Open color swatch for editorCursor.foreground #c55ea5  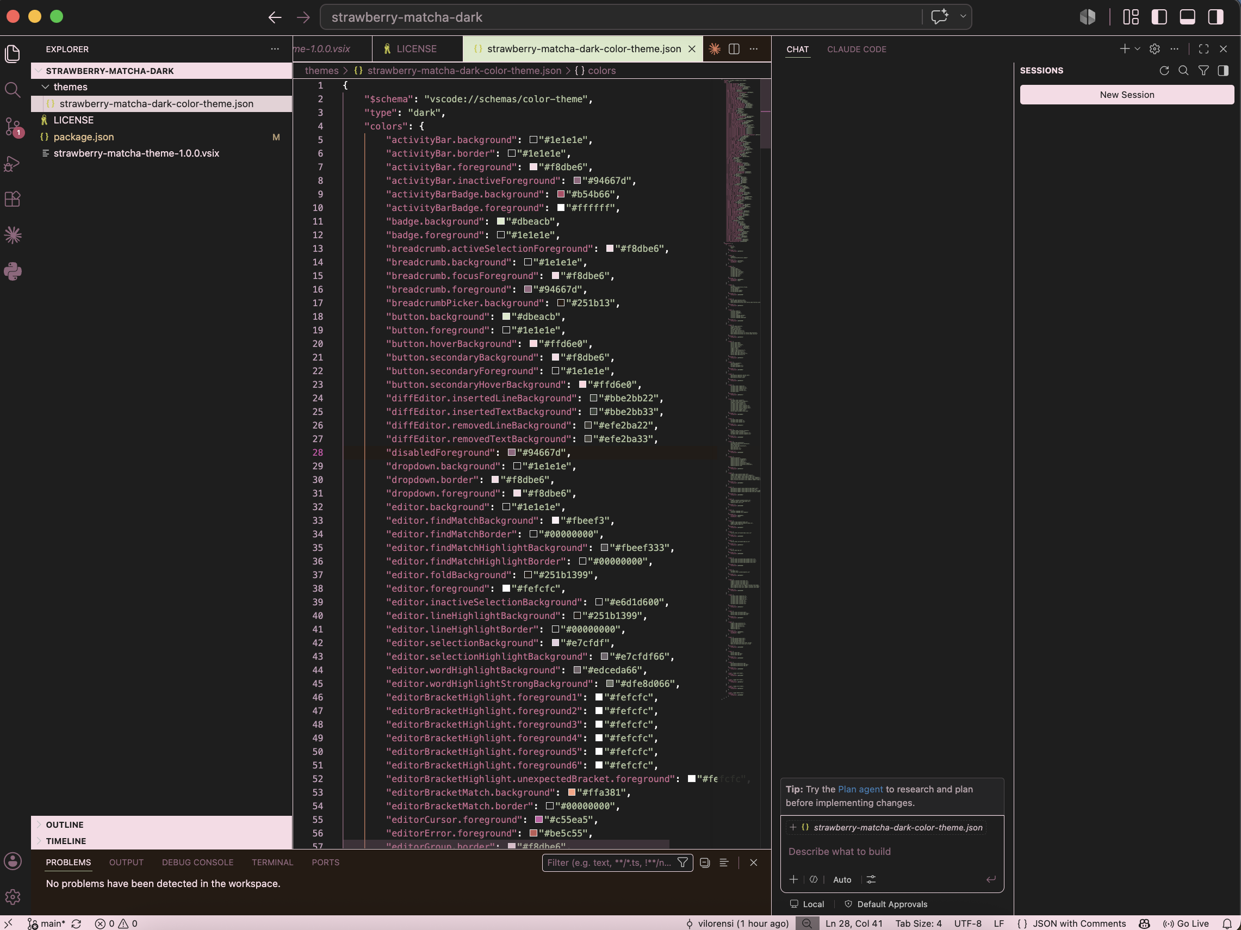(x=538, y=820)
